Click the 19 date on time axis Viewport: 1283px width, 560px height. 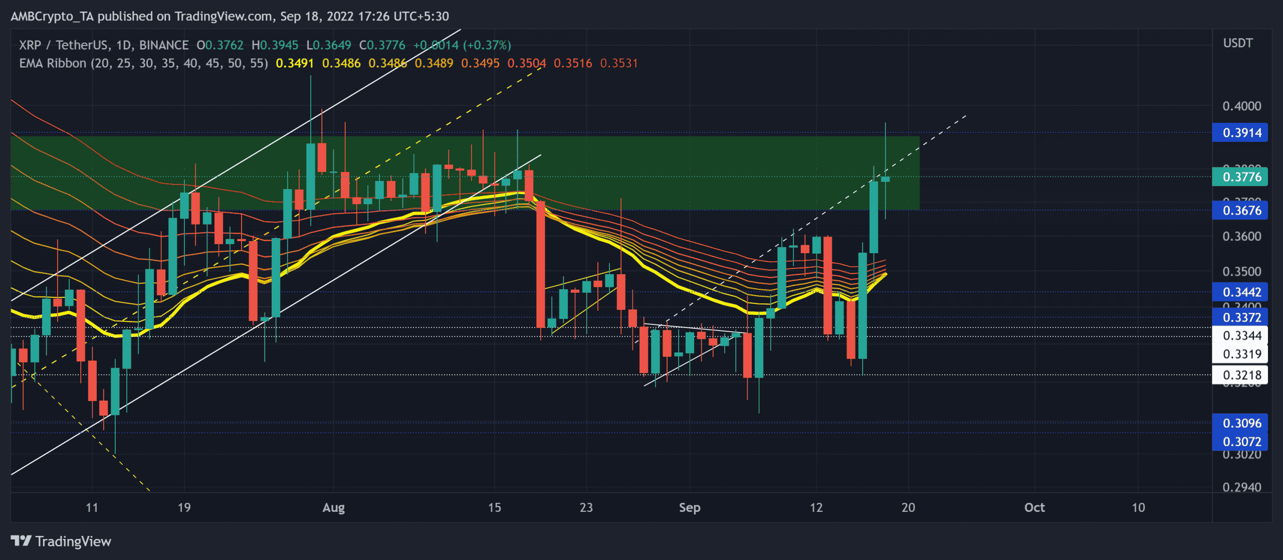(x=184, y=507)
